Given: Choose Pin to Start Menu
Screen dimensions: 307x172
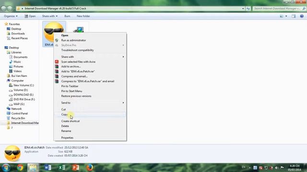Looking at the screenshot, I should click(90, 91).
